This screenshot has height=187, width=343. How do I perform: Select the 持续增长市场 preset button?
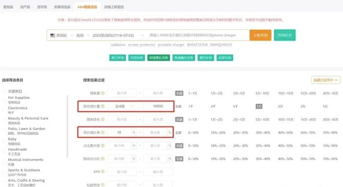[158, 58]
